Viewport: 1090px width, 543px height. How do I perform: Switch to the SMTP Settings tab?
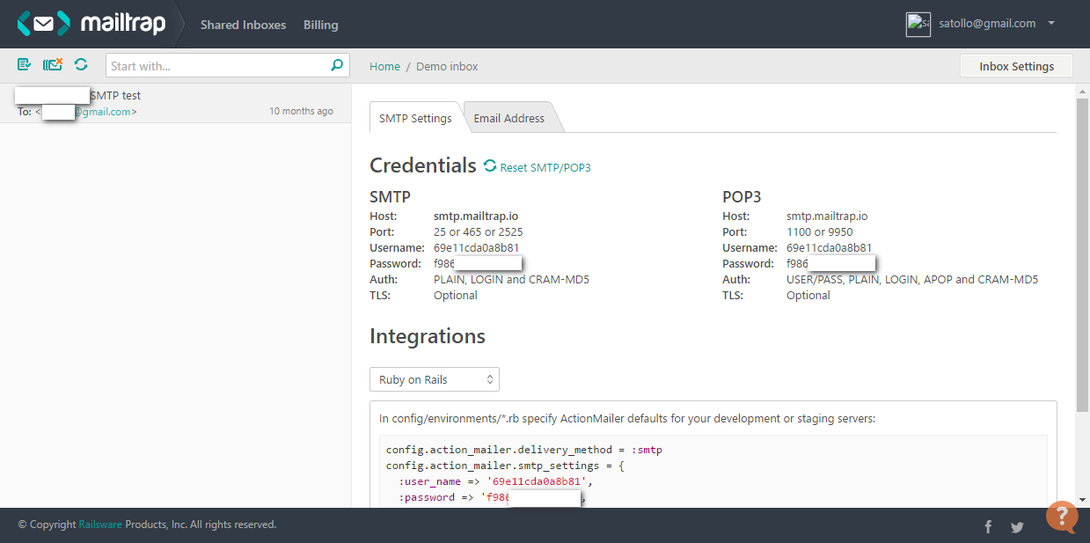415,118
